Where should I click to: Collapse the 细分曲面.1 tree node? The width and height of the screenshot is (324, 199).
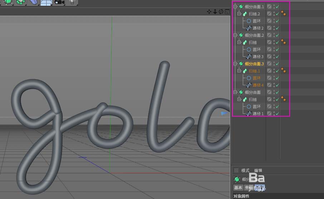pos(235,7)
